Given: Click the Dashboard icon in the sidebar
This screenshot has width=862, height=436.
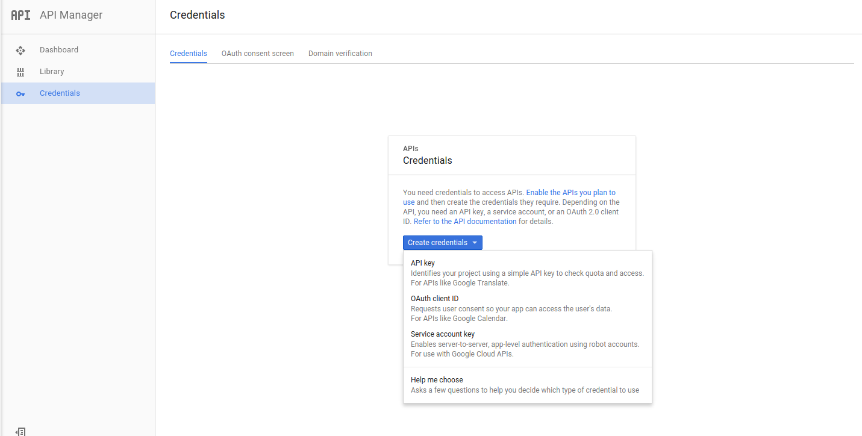Looking at the screenshot, I should click(x=20, y=51).
